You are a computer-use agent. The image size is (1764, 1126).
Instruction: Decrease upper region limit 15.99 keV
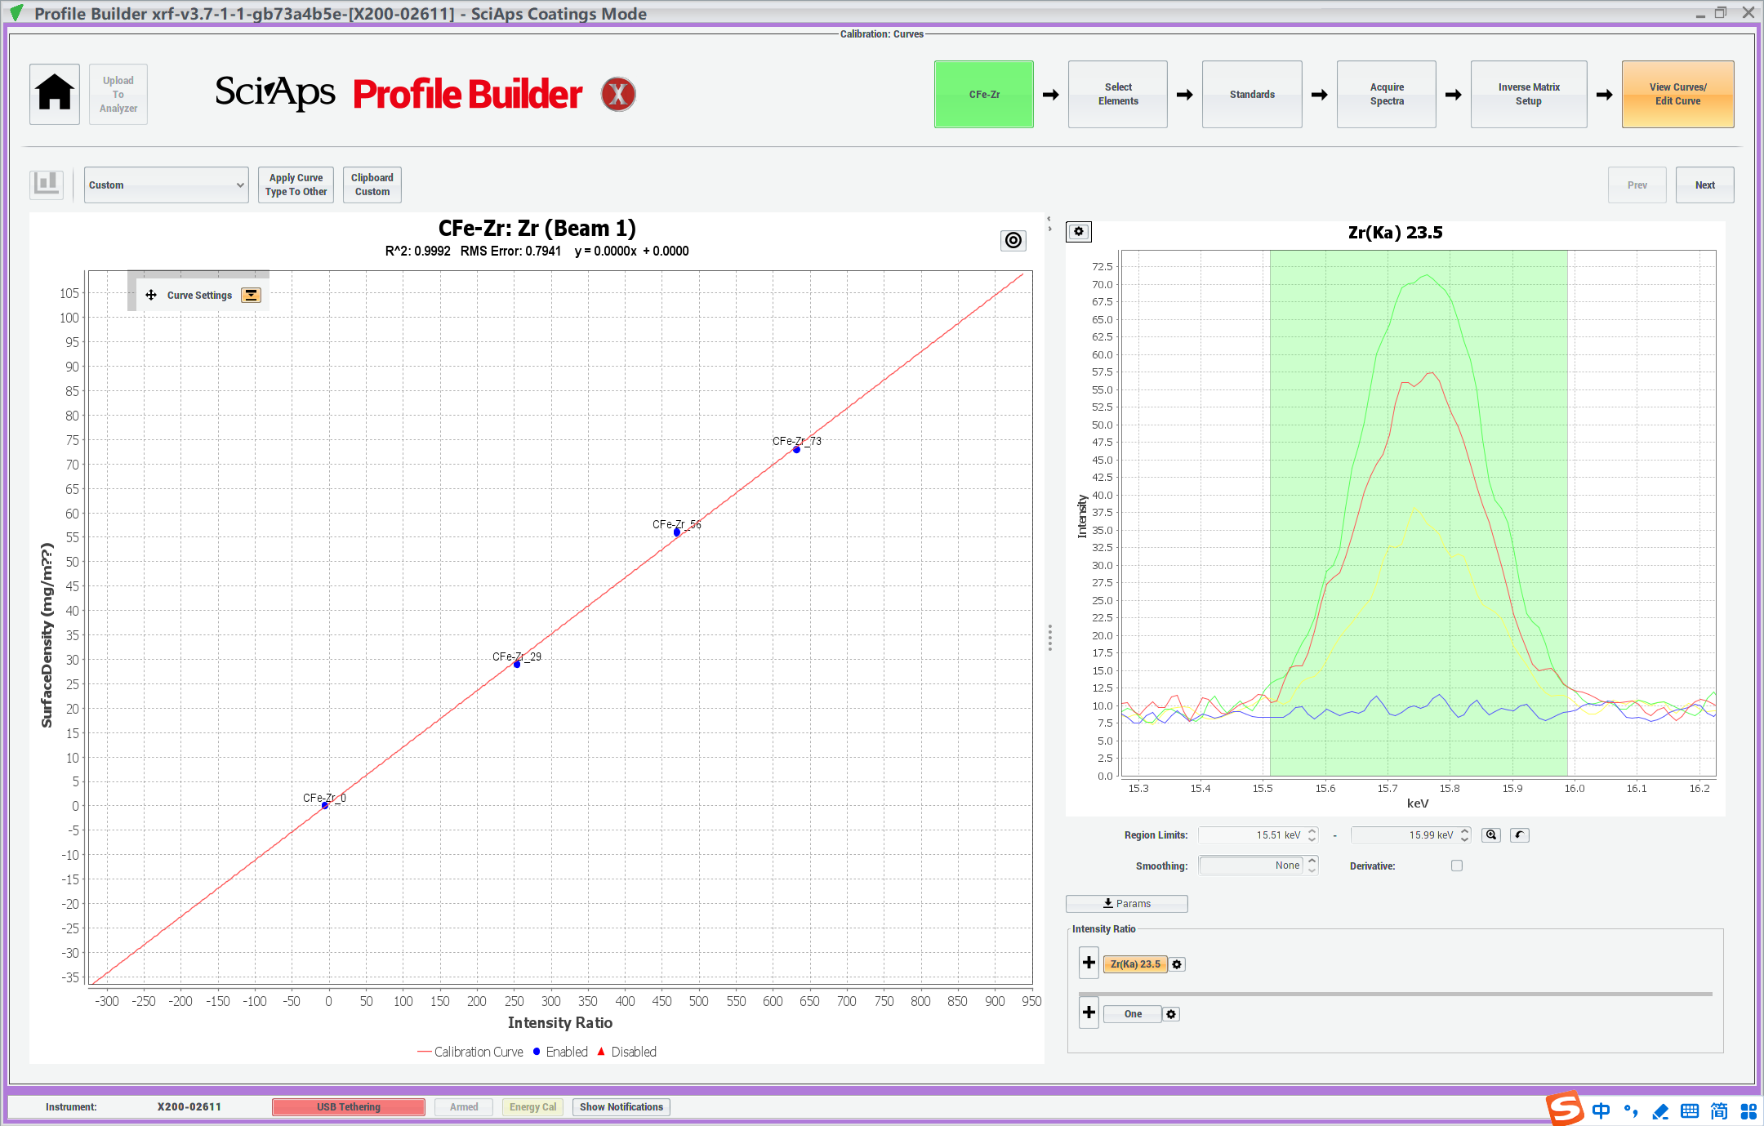click(1464, 839)
